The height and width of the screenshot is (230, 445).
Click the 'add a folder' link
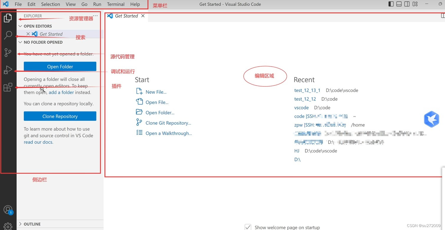click(61, 92)
